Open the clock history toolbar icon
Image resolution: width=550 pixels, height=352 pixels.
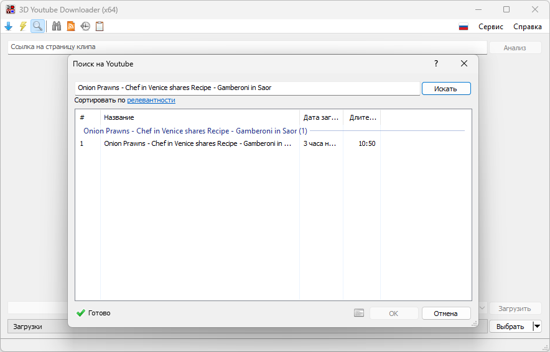[85, 26]
